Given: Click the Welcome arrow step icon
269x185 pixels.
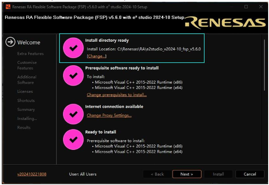Looking at the screenshot, I should [x=10, y=42].
